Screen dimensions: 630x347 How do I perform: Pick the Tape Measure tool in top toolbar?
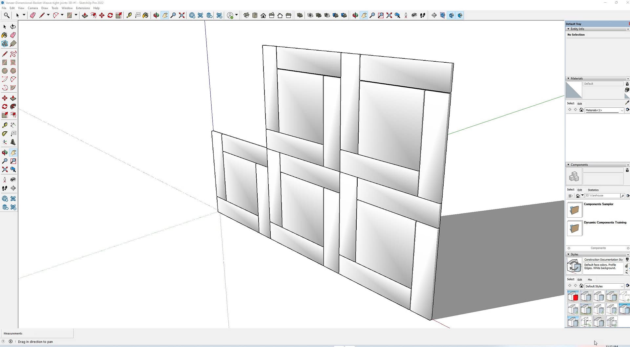(x=129, y=15)
